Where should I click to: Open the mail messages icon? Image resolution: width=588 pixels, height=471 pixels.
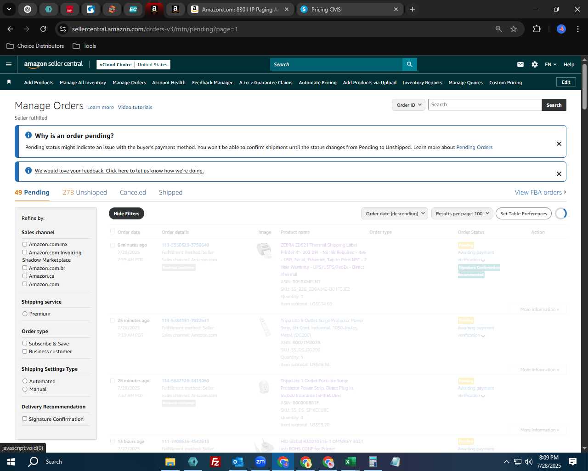(520, 64)
